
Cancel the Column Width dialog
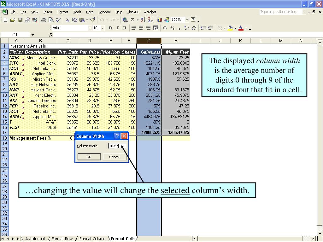(114, 157)
